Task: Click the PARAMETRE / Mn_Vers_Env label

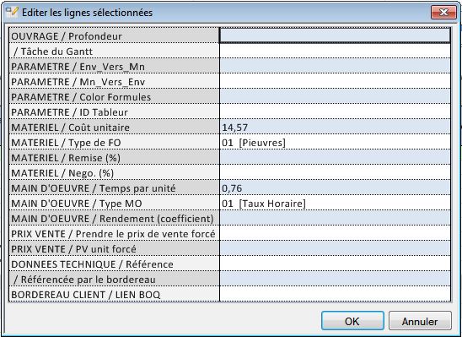Action: [78, 82]
